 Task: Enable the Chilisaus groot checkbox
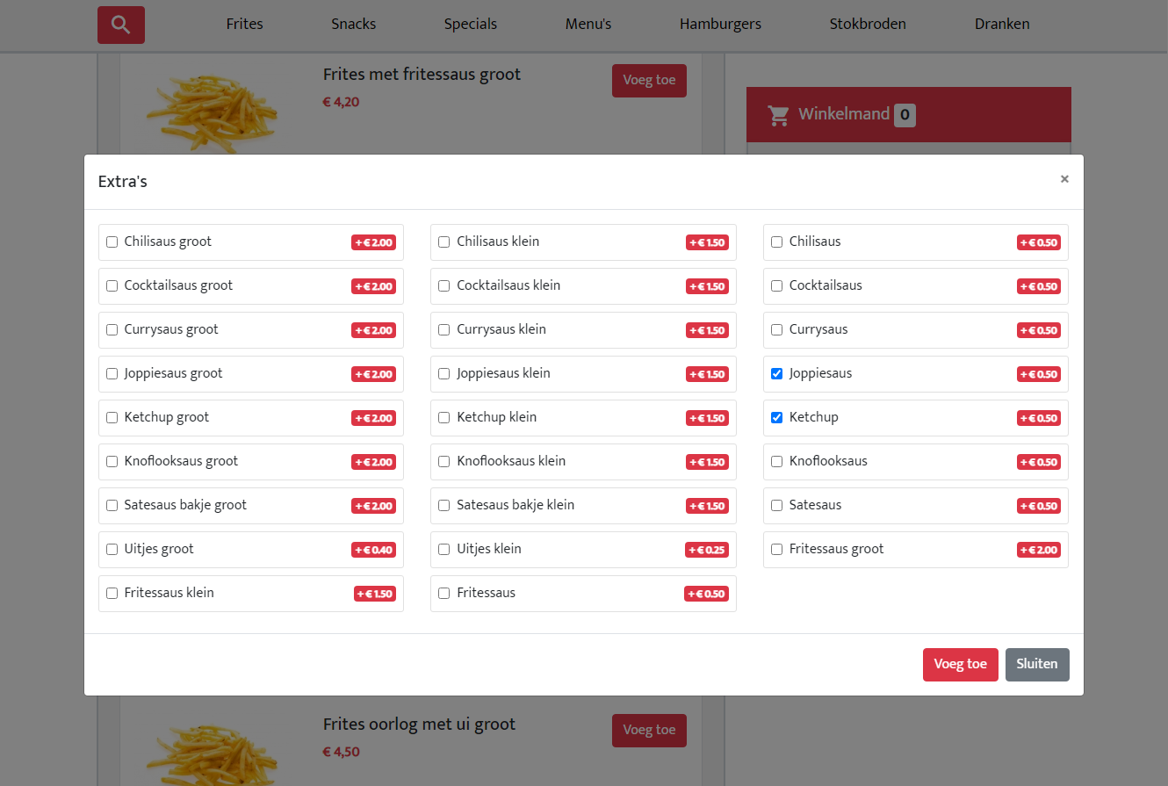[112, 242]
